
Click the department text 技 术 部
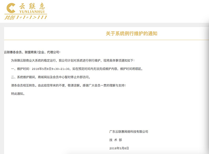point(116,140)
